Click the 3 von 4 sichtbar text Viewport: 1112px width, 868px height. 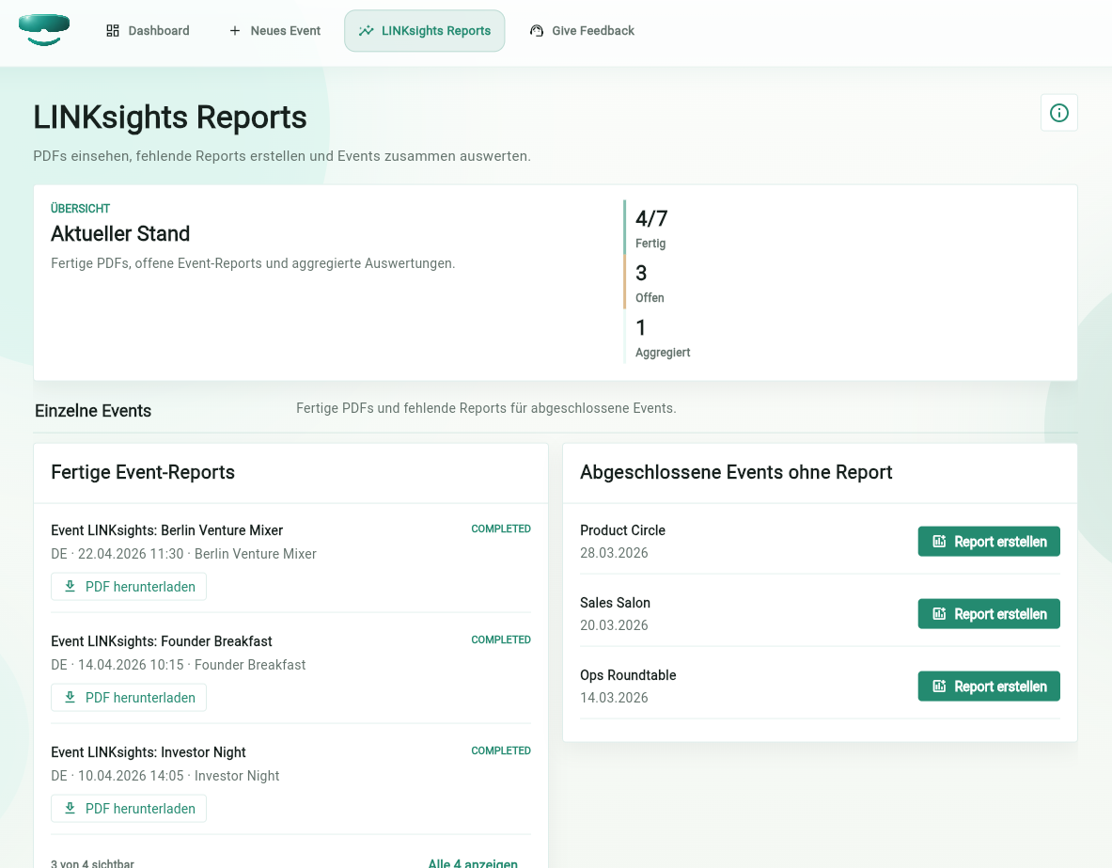click(92, 863)
